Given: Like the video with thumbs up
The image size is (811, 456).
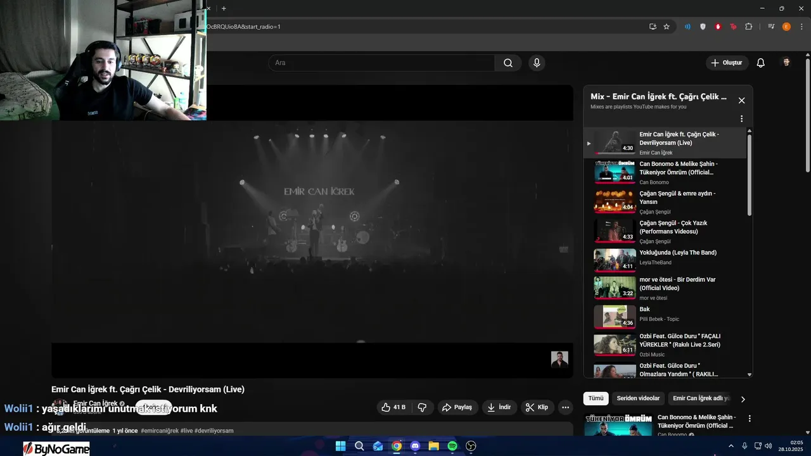Looking at the screenshot, I should point(393,407).
